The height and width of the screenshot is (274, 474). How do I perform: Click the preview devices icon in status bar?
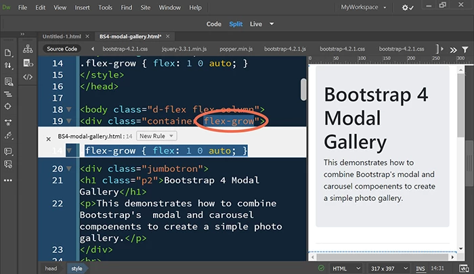tap(463, 269)
